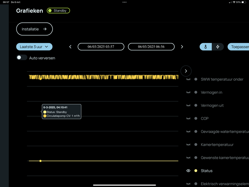Edit end date 06/03/2025 06:56
The height and width of the screenshot is (187, 249).
[x=151, y=47]
